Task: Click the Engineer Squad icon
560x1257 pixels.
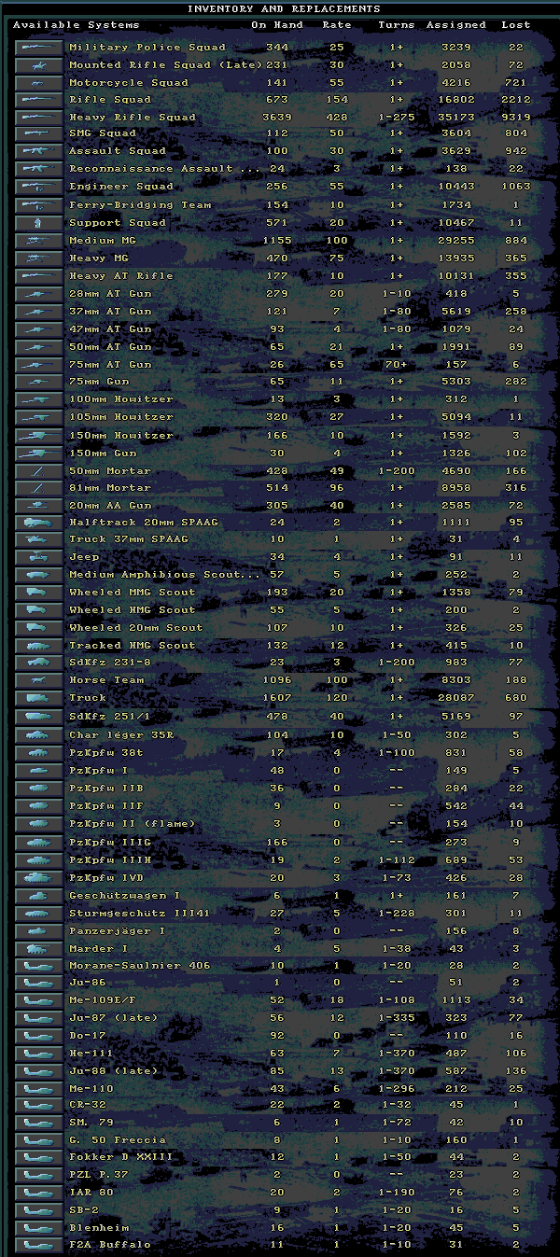Action: 39,187
